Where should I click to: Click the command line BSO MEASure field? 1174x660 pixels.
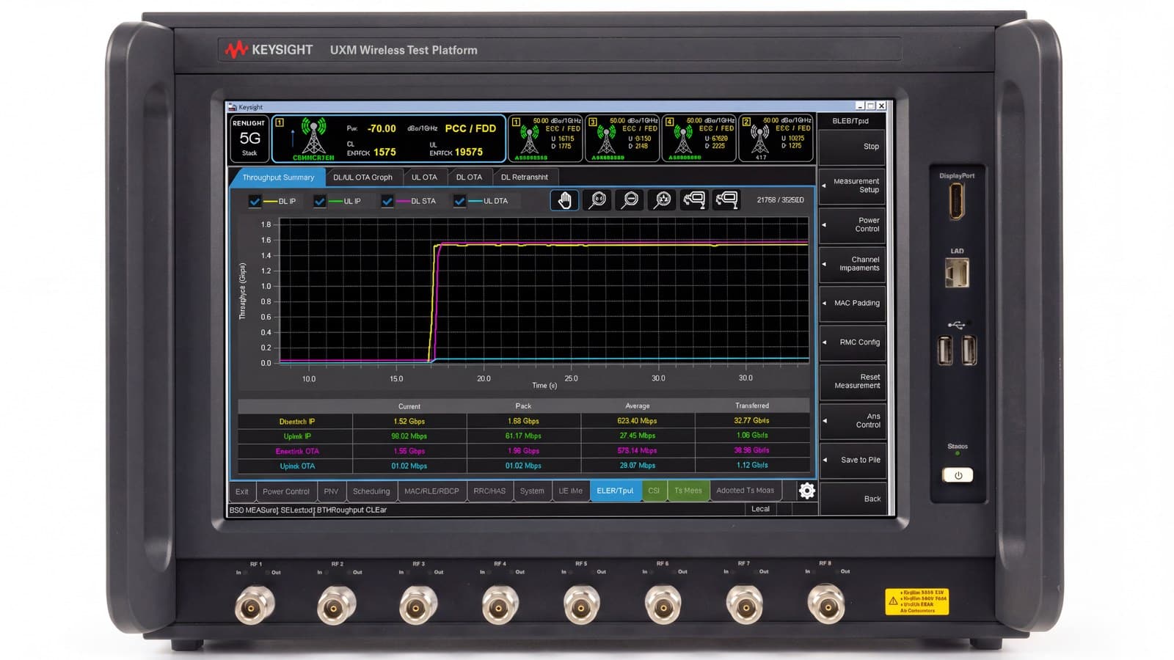click(486, 510)
